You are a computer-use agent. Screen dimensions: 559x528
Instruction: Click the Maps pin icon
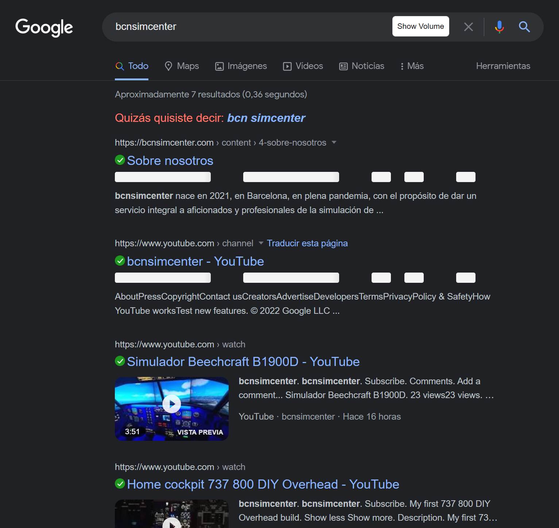(x=168, y=66)
